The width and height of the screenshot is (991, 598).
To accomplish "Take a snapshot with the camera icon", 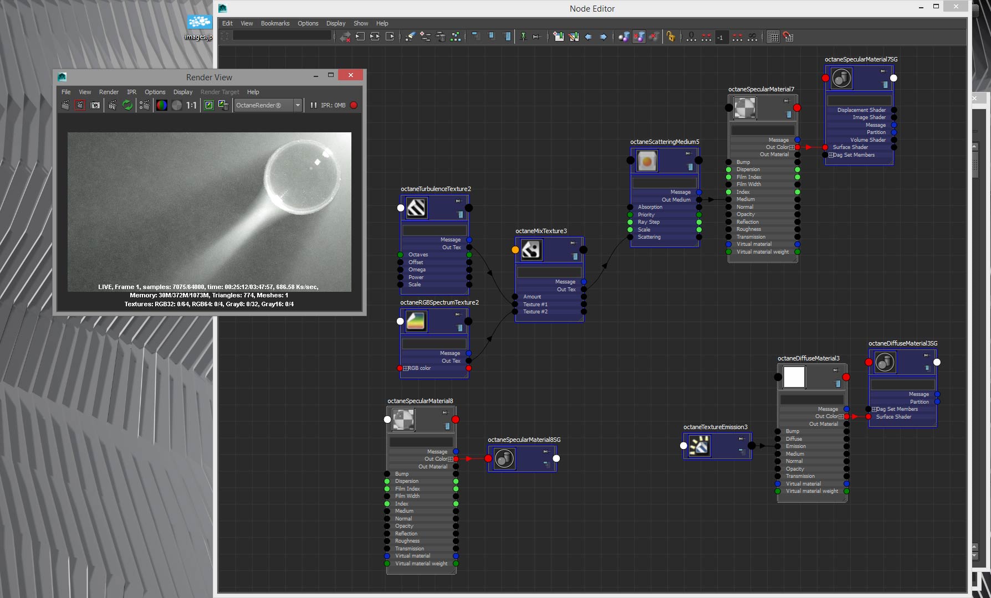I will pos(95,105).
